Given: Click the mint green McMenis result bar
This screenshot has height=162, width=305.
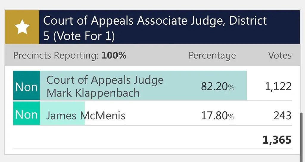Looking at the screenshot, I should pos(62,113).
